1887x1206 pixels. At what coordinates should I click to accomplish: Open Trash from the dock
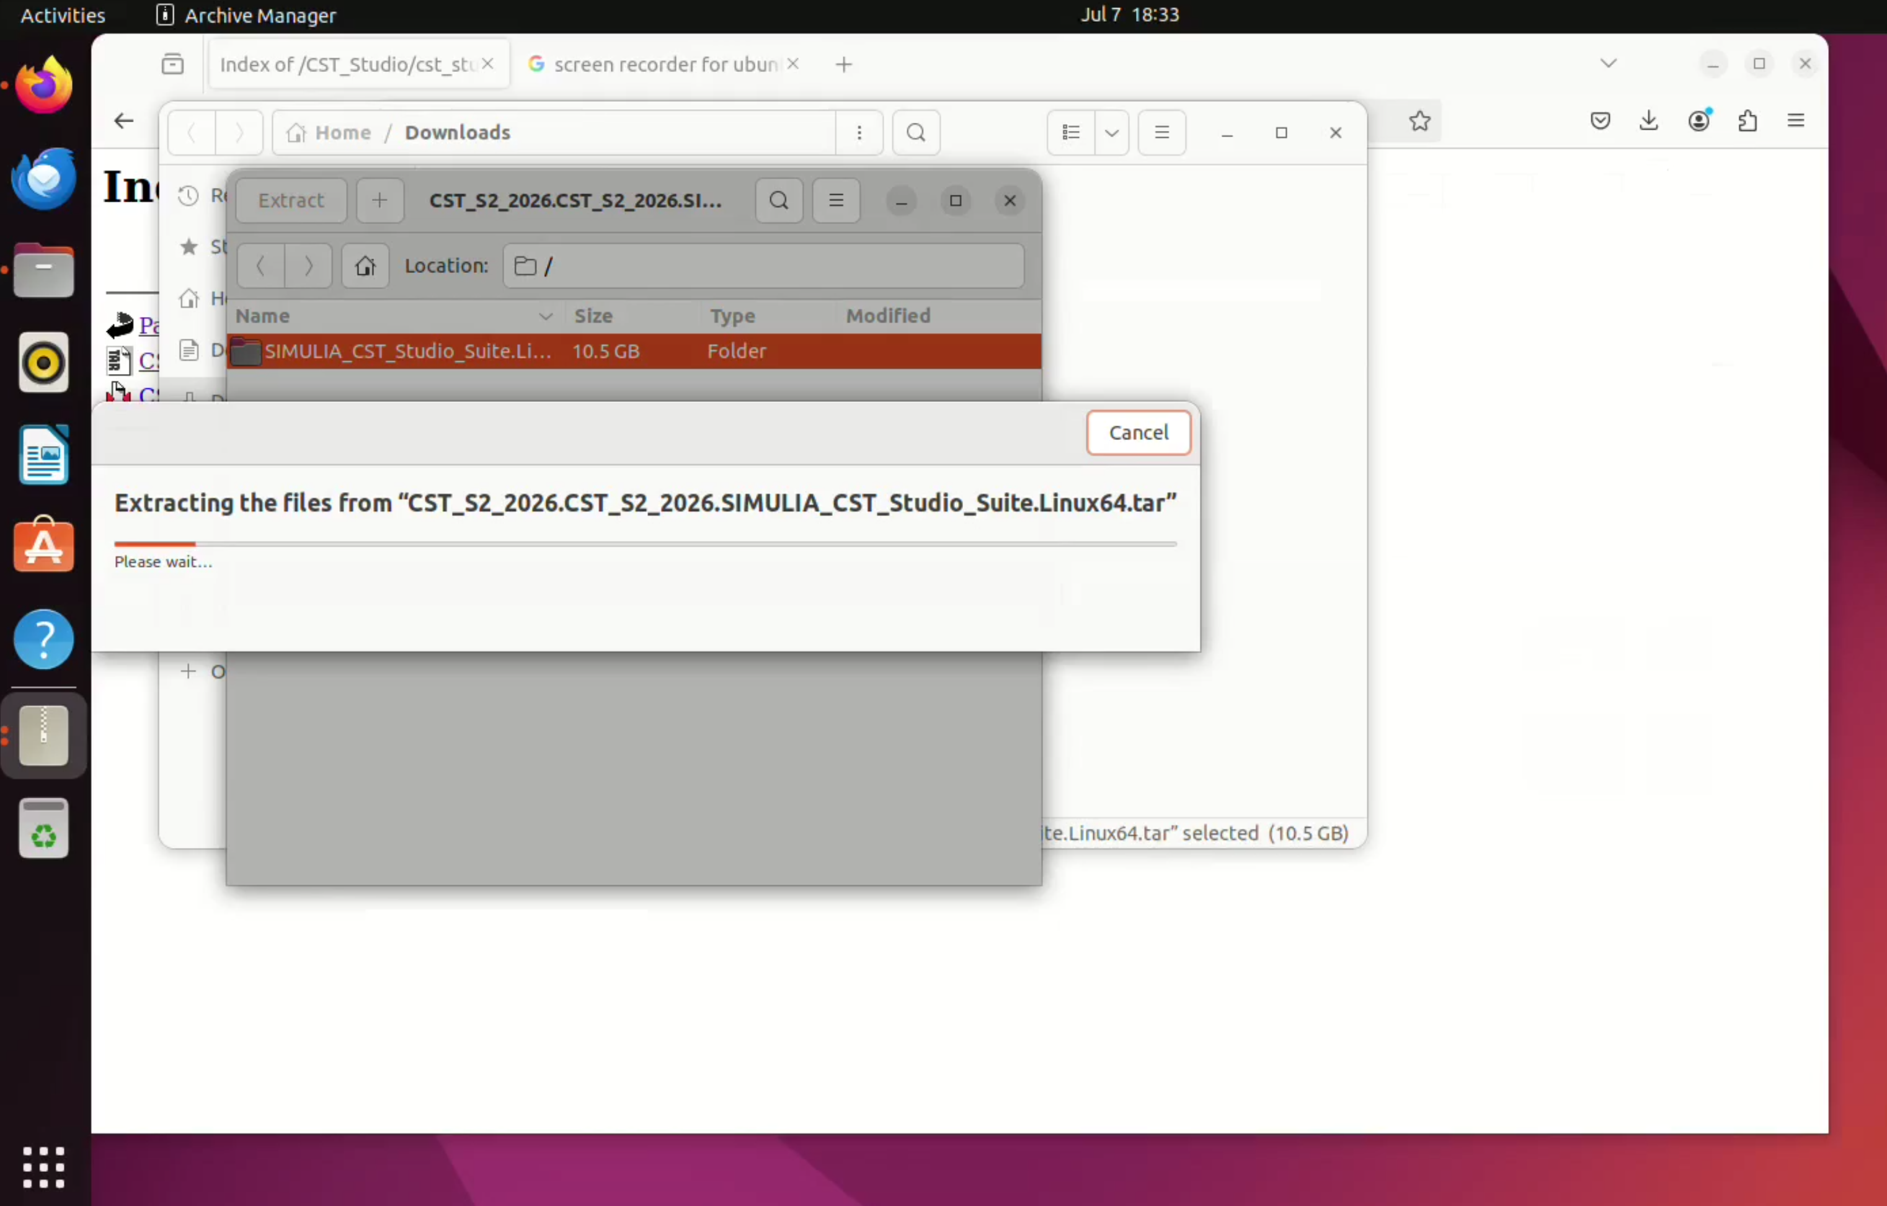click(44, 829)
